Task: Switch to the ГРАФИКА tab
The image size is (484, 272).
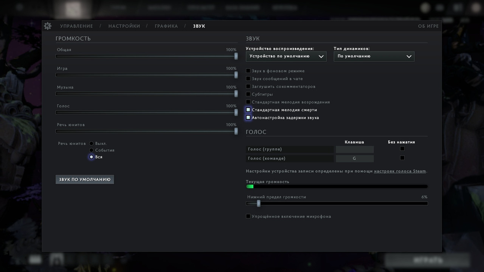Action: (166, 26)
